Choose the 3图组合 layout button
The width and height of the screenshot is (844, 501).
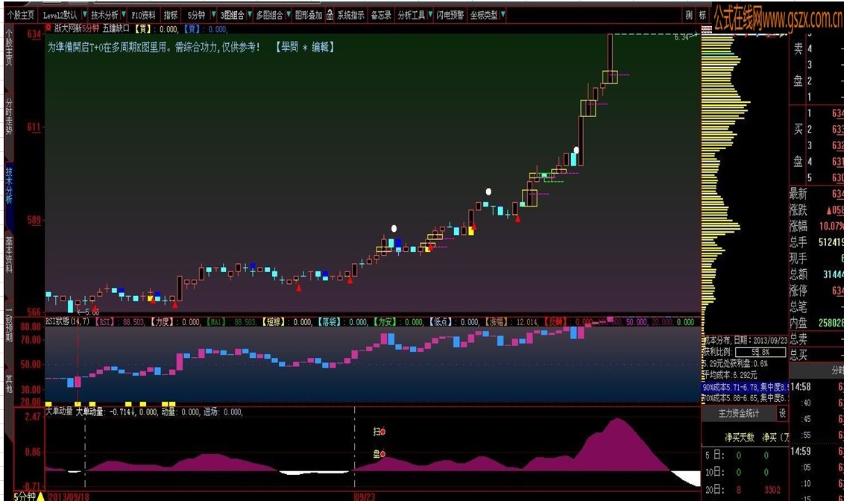click(232, 15)
